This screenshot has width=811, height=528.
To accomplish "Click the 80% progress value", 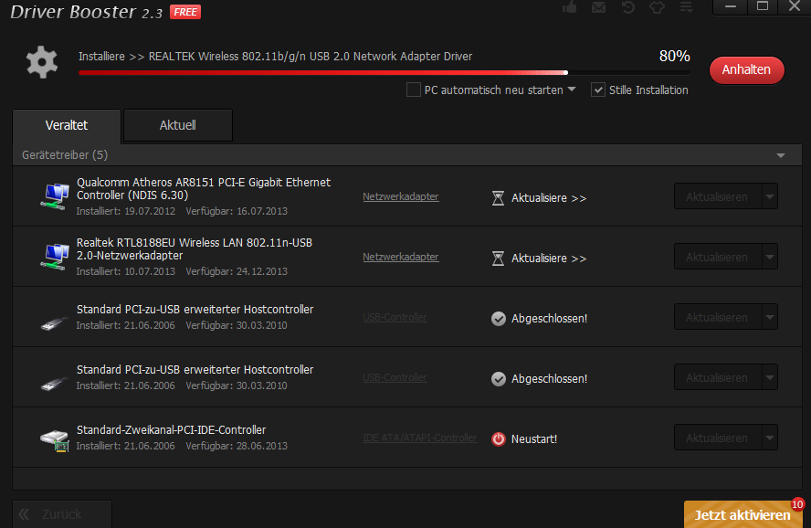I will click(674, 56).
